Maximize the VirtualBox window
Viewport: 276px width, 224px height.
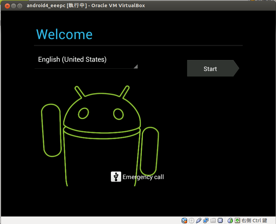pos(20,6)
